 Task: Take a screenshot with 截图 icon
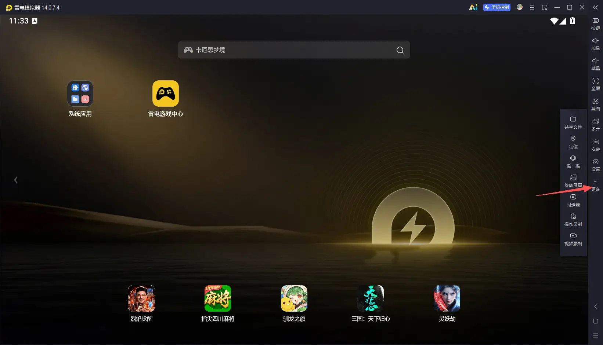[x=596, y=104]
